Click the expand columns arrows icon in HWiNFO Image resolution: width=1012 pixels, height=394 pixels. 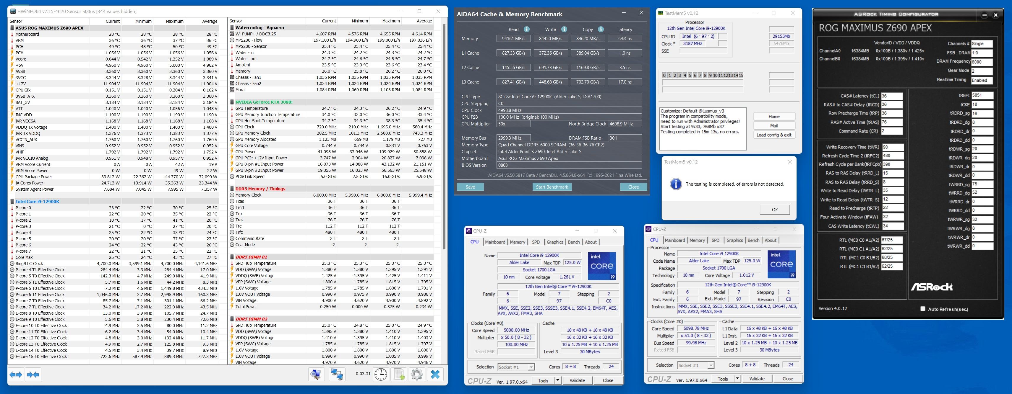tap(16, 375)
